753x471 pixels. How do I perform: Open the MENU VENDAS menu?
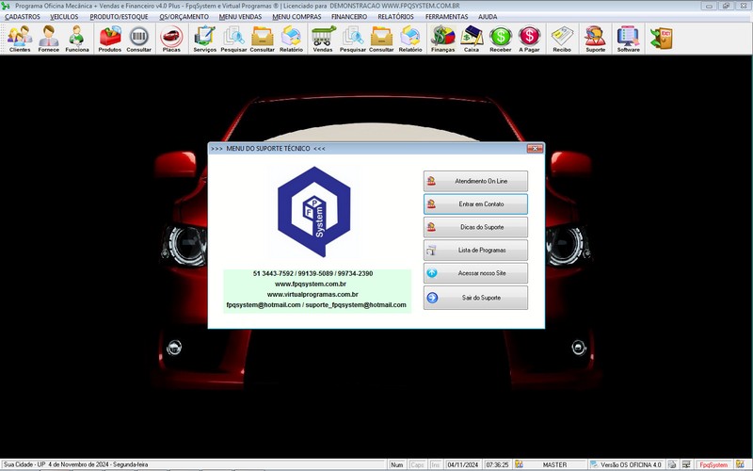241,17
